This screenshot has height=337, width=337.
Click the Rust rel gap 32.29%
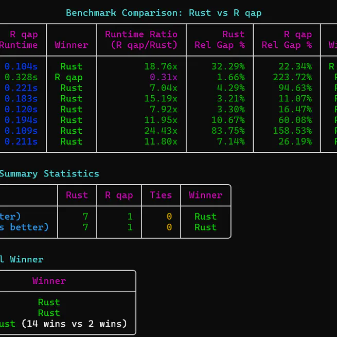pos(228,66)
